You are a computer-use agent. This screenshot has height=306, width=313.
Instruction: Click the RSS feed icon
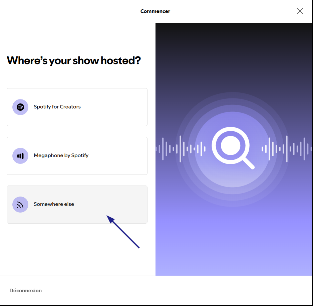20,205
